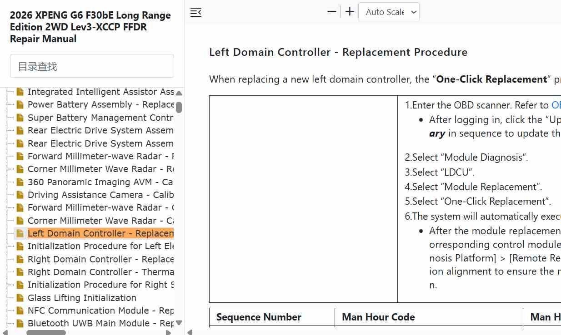The height and width of the screenshot is (335, 561).
Task: Click the Left Domain Controller procedure heading
Action: point(338,52)
